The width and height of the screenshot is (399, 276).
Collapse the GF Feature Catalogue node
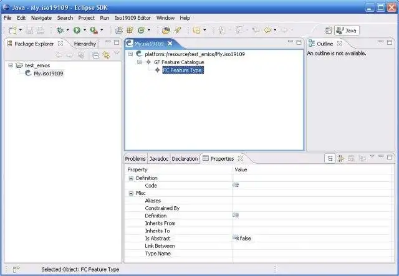[x=140, y=62]
